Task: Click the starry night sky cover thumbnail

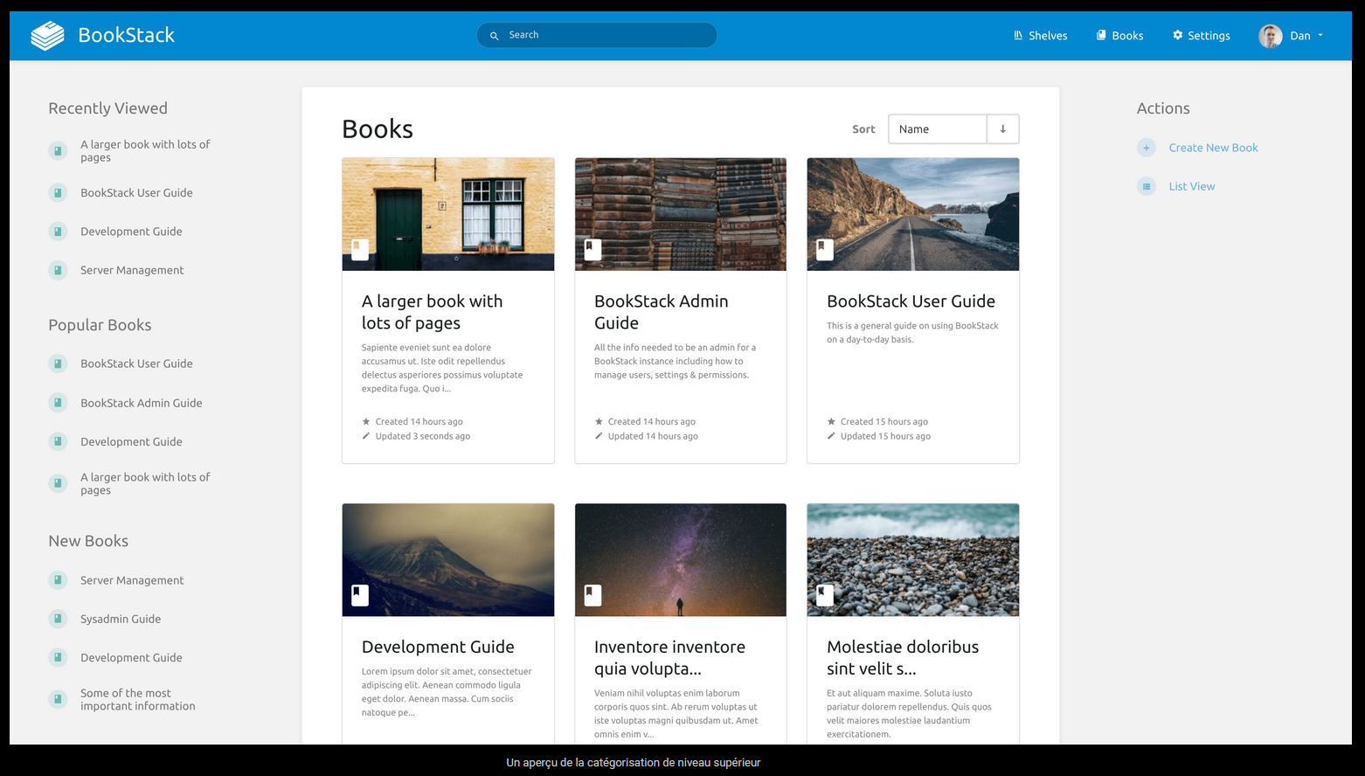Action: (681, 559)
